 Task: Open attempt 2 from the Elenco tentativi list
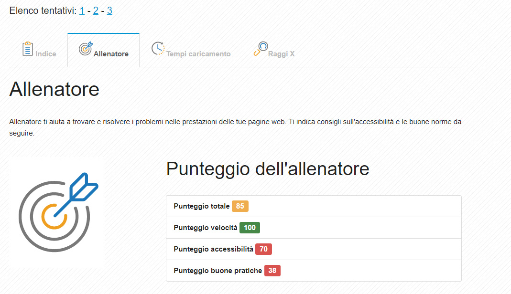pos(96,10)
